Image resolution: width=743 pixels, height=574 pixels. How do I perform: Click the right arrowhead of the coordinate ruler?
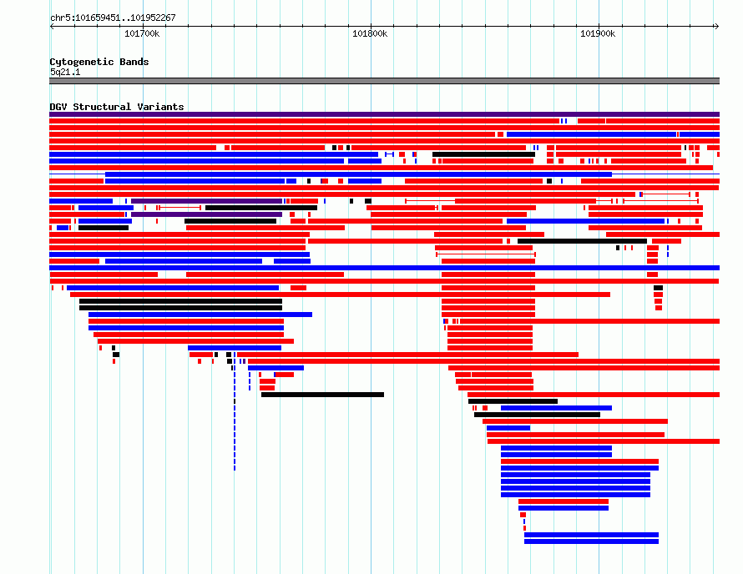(716, 27)
